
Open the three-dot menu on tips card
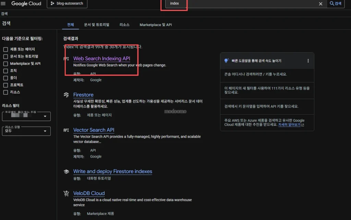308,61
